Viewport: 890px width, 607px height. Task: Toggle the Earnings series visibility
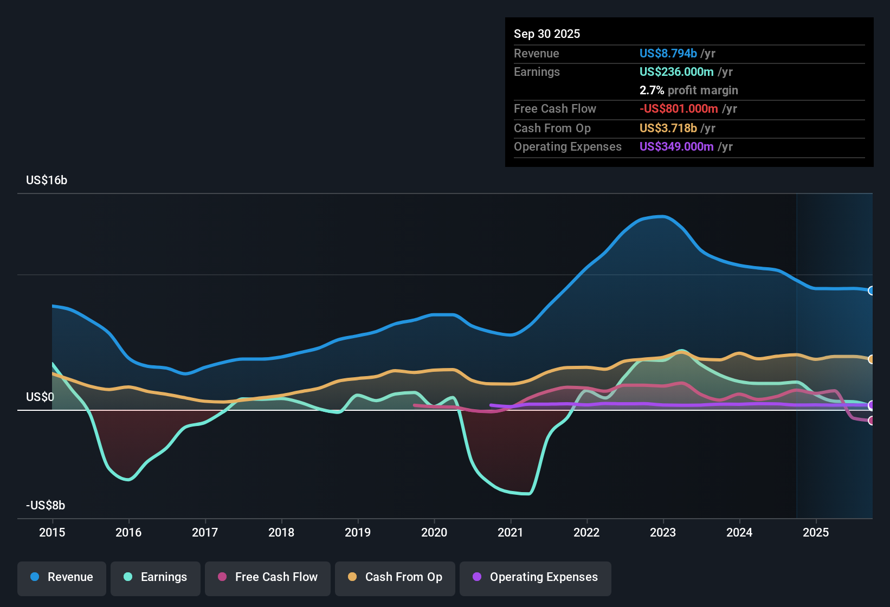pos(156,577)
